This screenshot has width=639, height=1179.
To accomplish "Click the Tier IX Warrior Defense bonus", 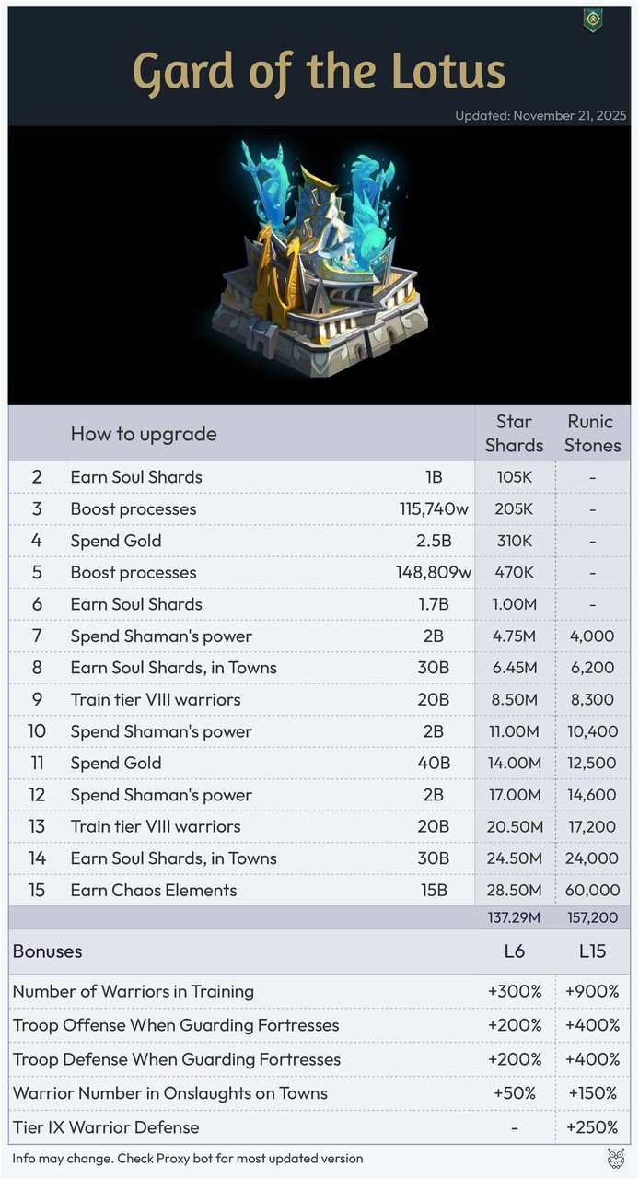I will (106, 1127).
